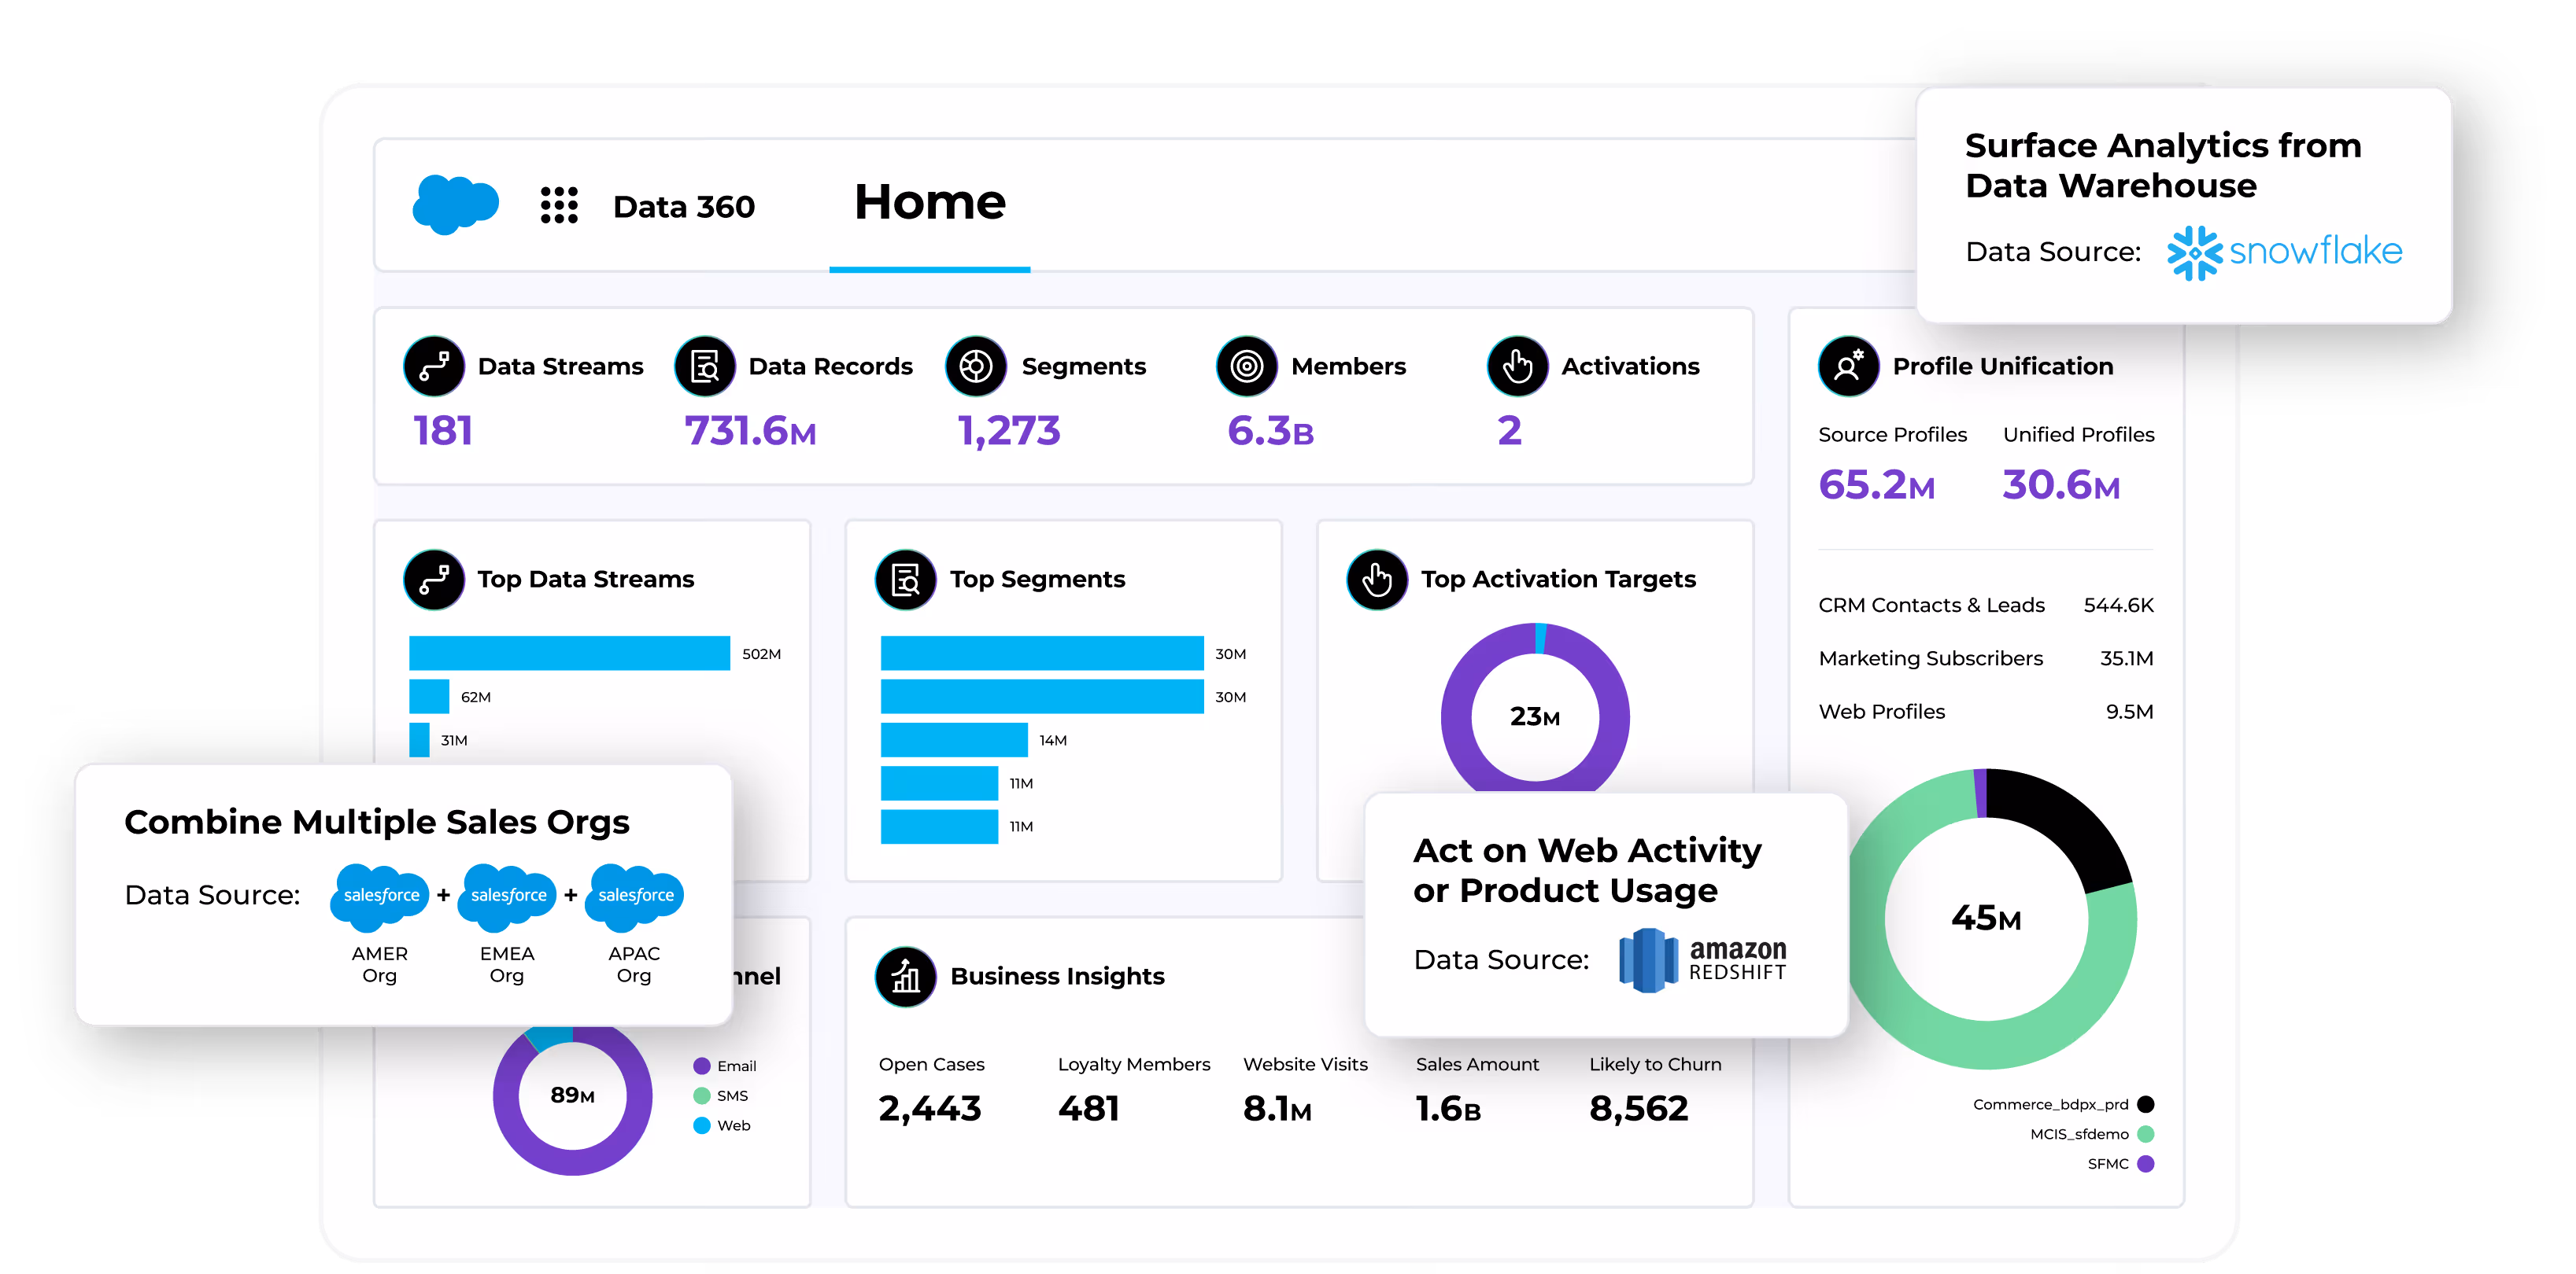Click Act on Web Activity heading

coord(1587,871)
